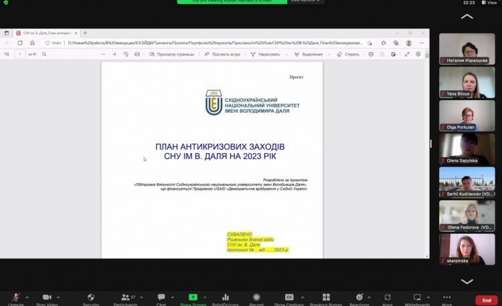Toggle Show Captions CC

[288, 299]
